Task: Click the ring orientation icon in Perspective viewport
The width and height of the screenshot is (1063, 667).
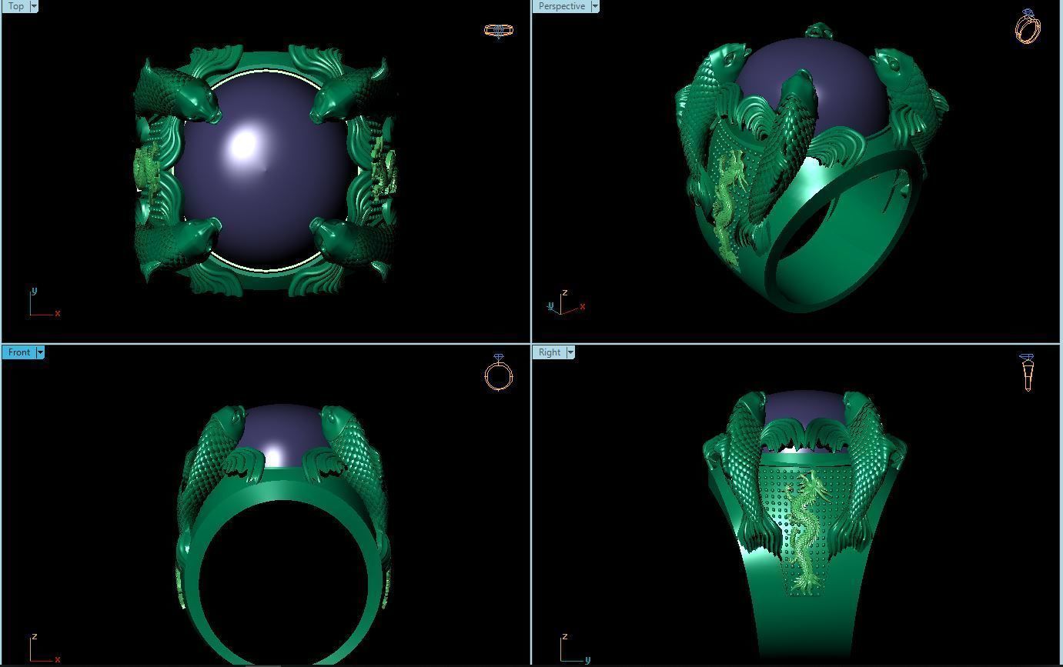Action: point(1028,26)
